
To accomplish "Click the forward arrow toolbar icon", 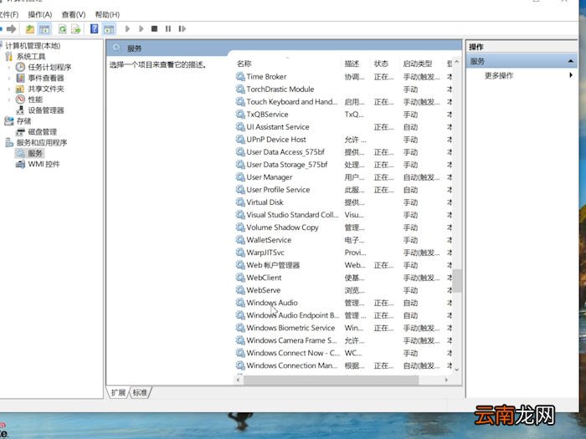I will [x=11, y=28].
